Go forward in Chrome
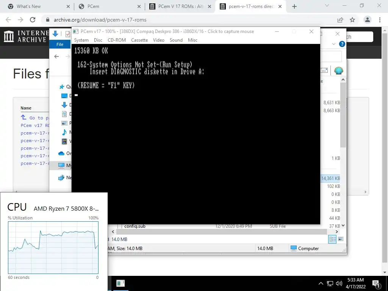The image size is (388, 291). pos(20,20)
